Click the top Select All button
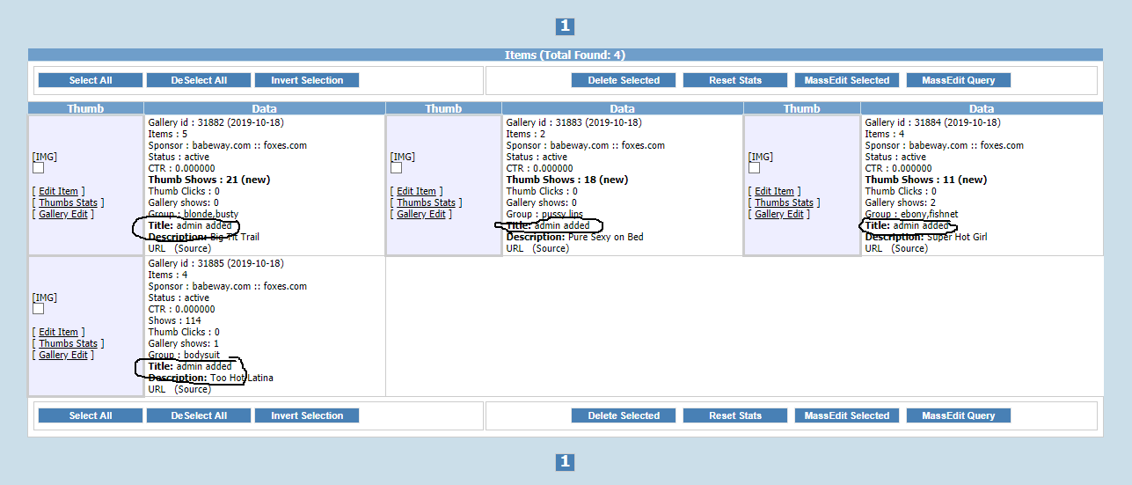This screenshot has width=1132, height=485. [x=91, y=80]
